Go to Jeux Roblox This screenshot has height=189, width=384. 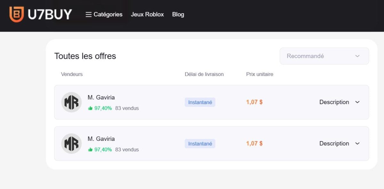point(147,14)
